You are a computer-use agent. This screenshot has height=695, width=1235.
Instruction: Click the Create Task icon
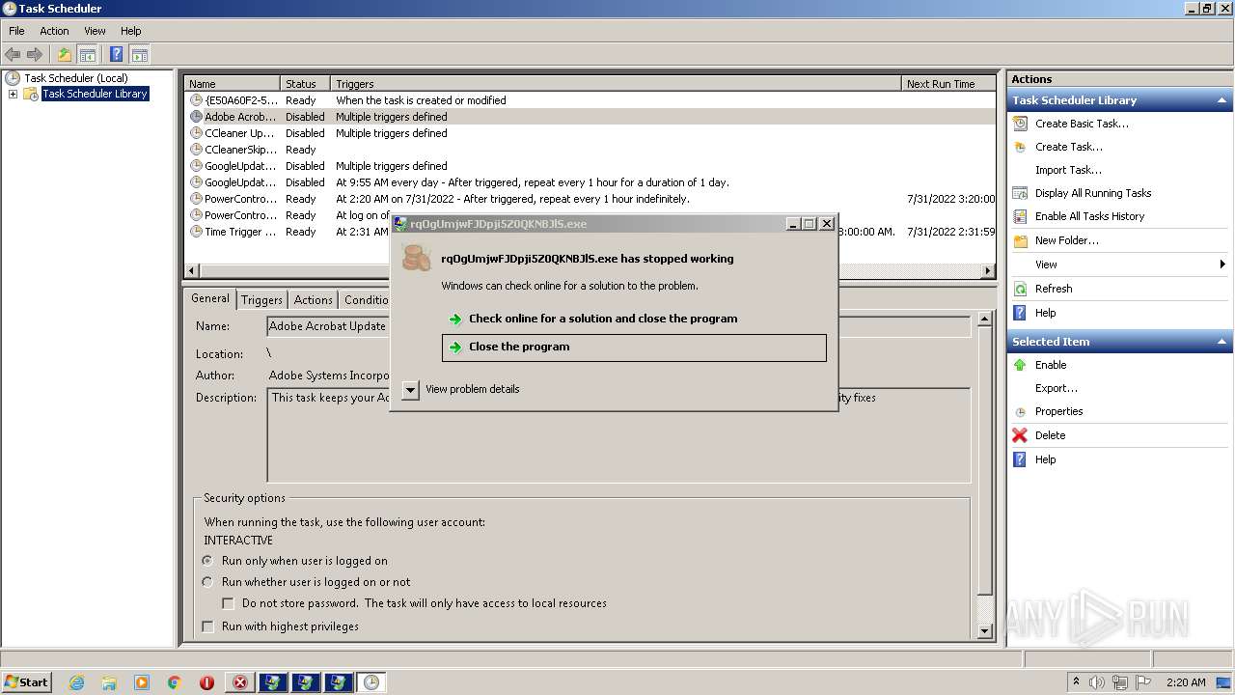pos(1020,147)
